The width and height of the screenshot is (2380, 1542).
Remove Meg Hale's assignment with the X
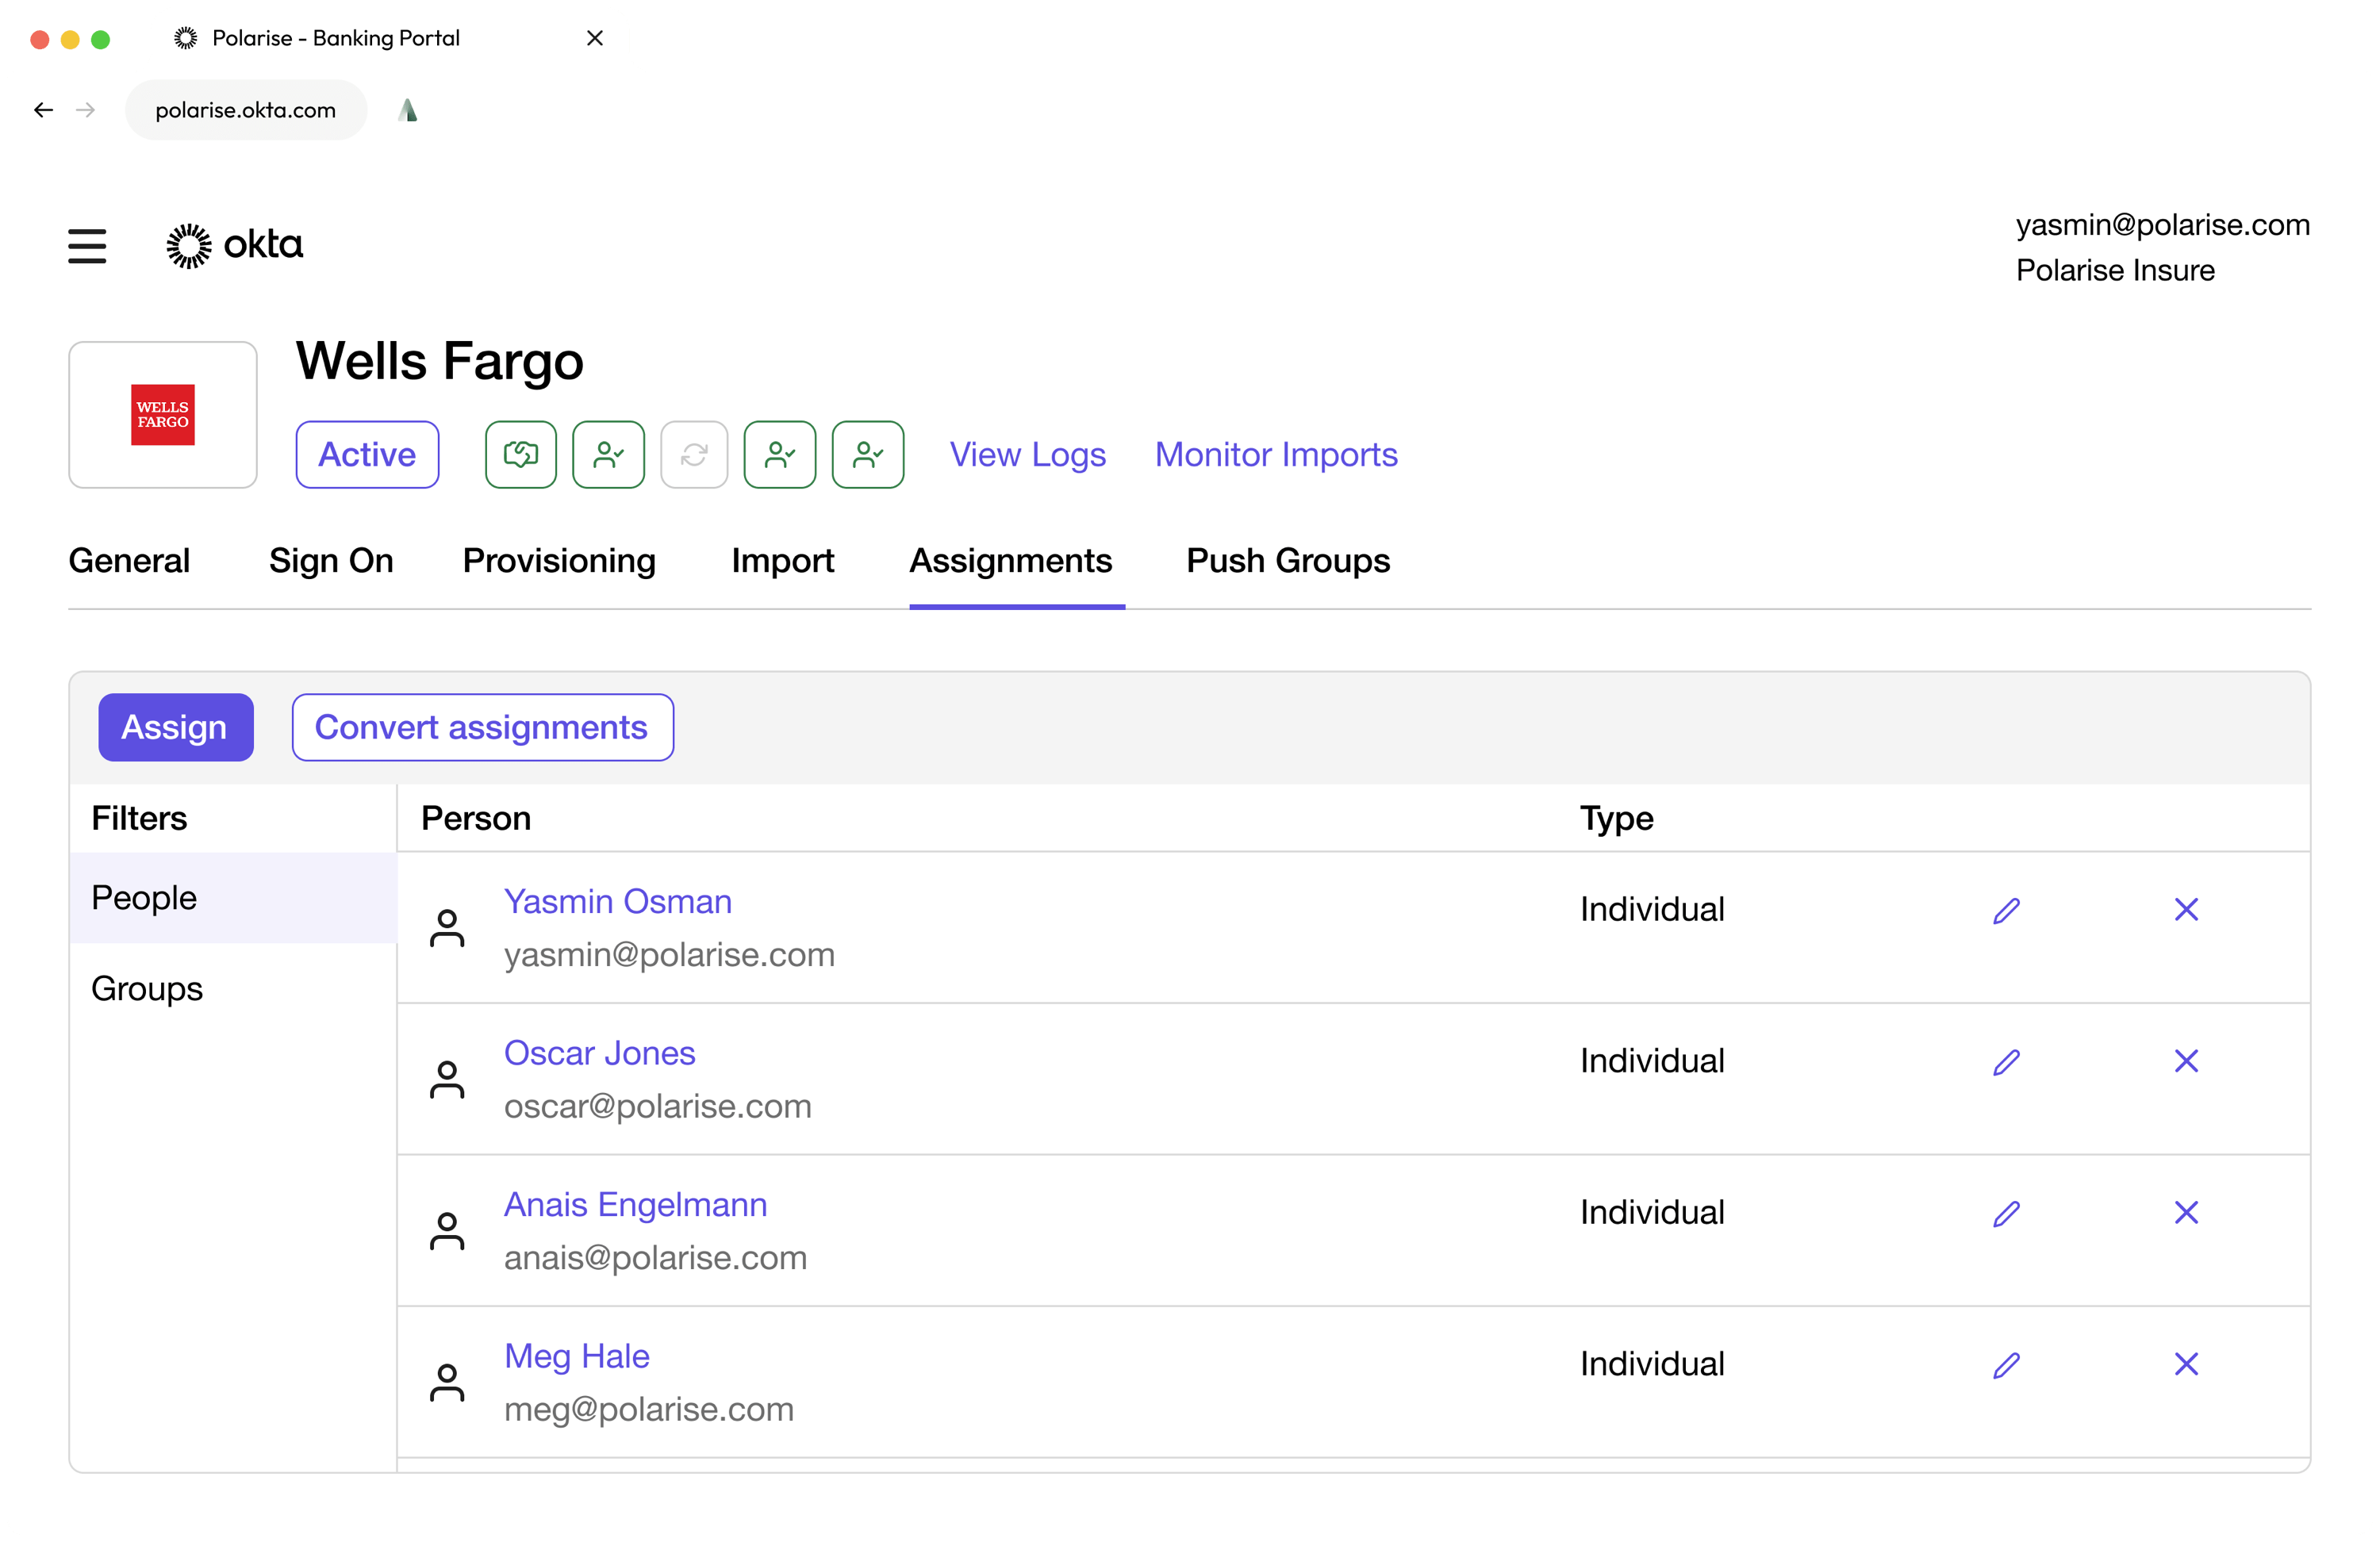2186,1364
